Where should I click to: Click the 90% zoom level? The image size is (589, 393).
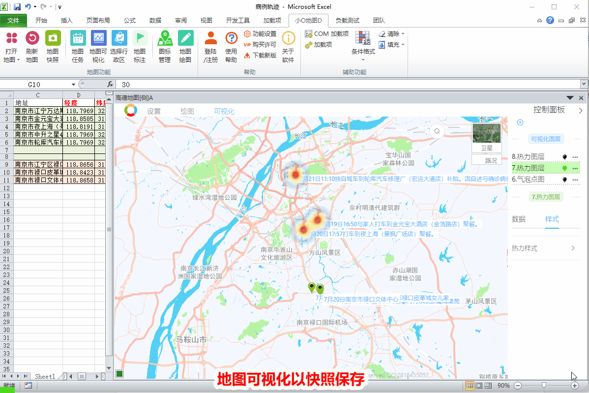point(503,386)
